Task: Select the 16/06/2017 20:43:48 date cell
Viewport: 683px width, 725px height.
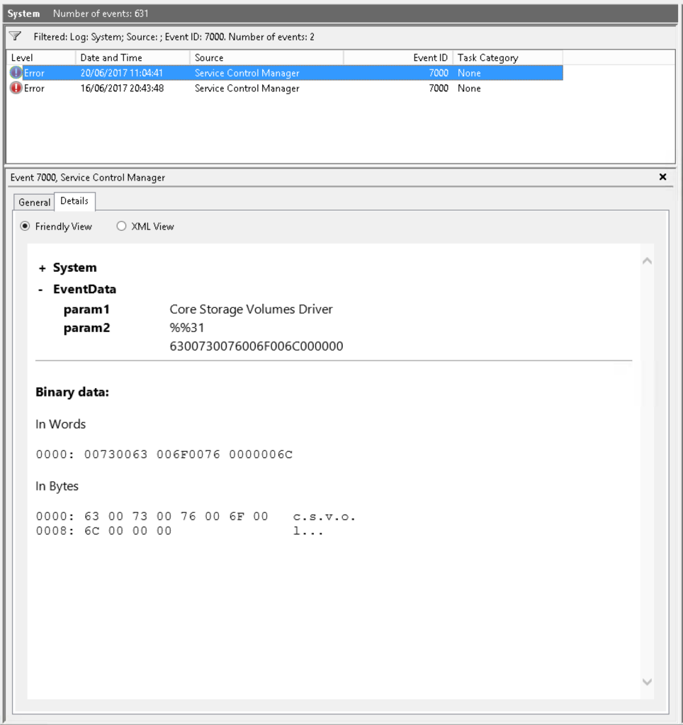Action: pyautogui.click(x=122, y=89)
